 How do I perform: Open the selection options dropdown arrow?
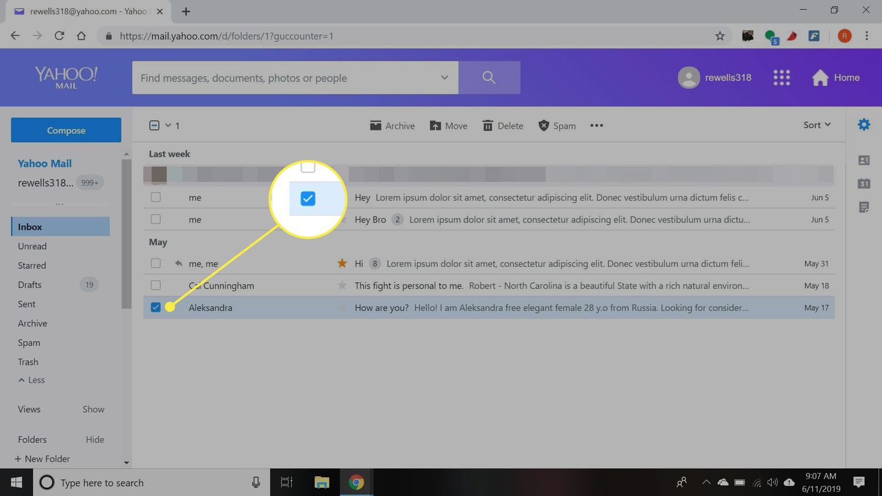(168, 125)
